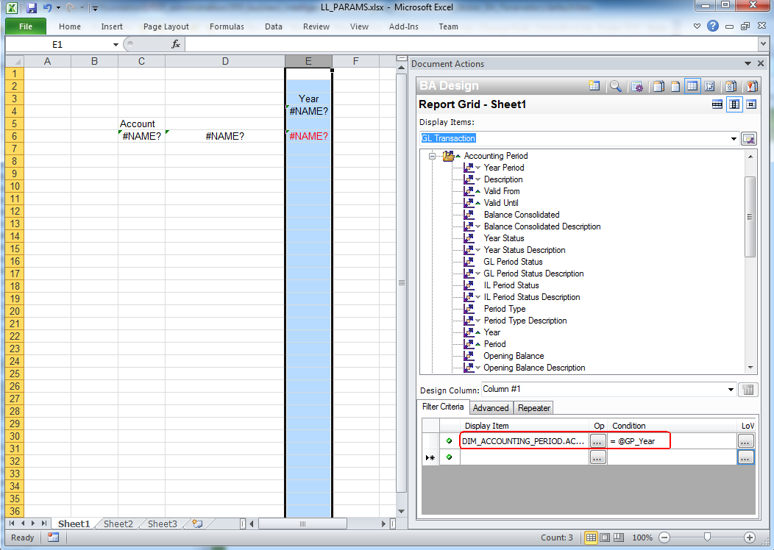
Task: Open Customize Quick Access Toolbar dropdown
Action: pyautogui.click(x=95, y=8)
